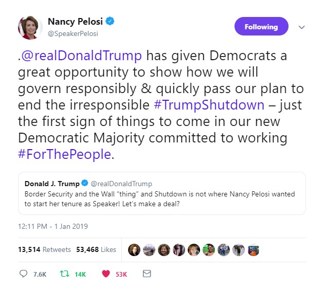Click Nancy Pelosi's verified badge
Image resolution: width=324 pixels, height=289 pixels.
click(x=111, y=22)
